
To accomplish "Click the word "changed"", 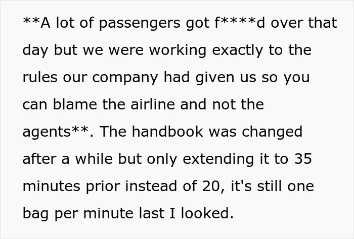I will pyautogui.click(x=272, y=132).
